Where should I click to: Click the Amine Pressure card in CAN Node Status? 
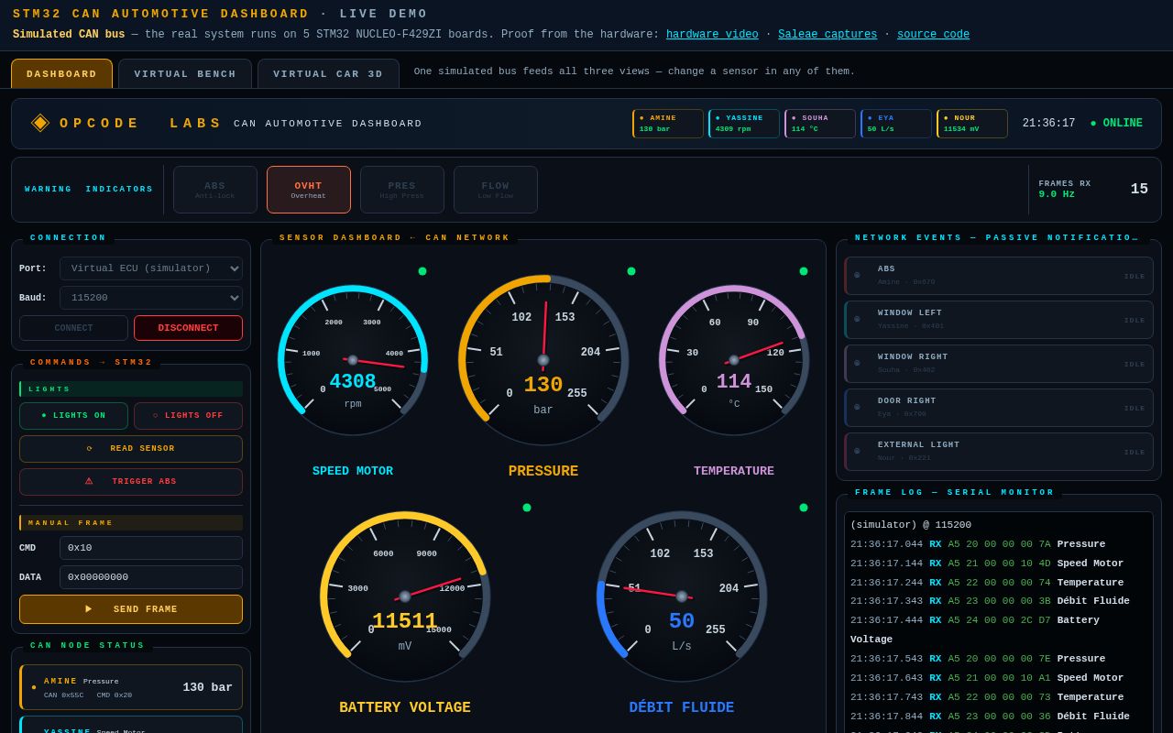point(131,687)
